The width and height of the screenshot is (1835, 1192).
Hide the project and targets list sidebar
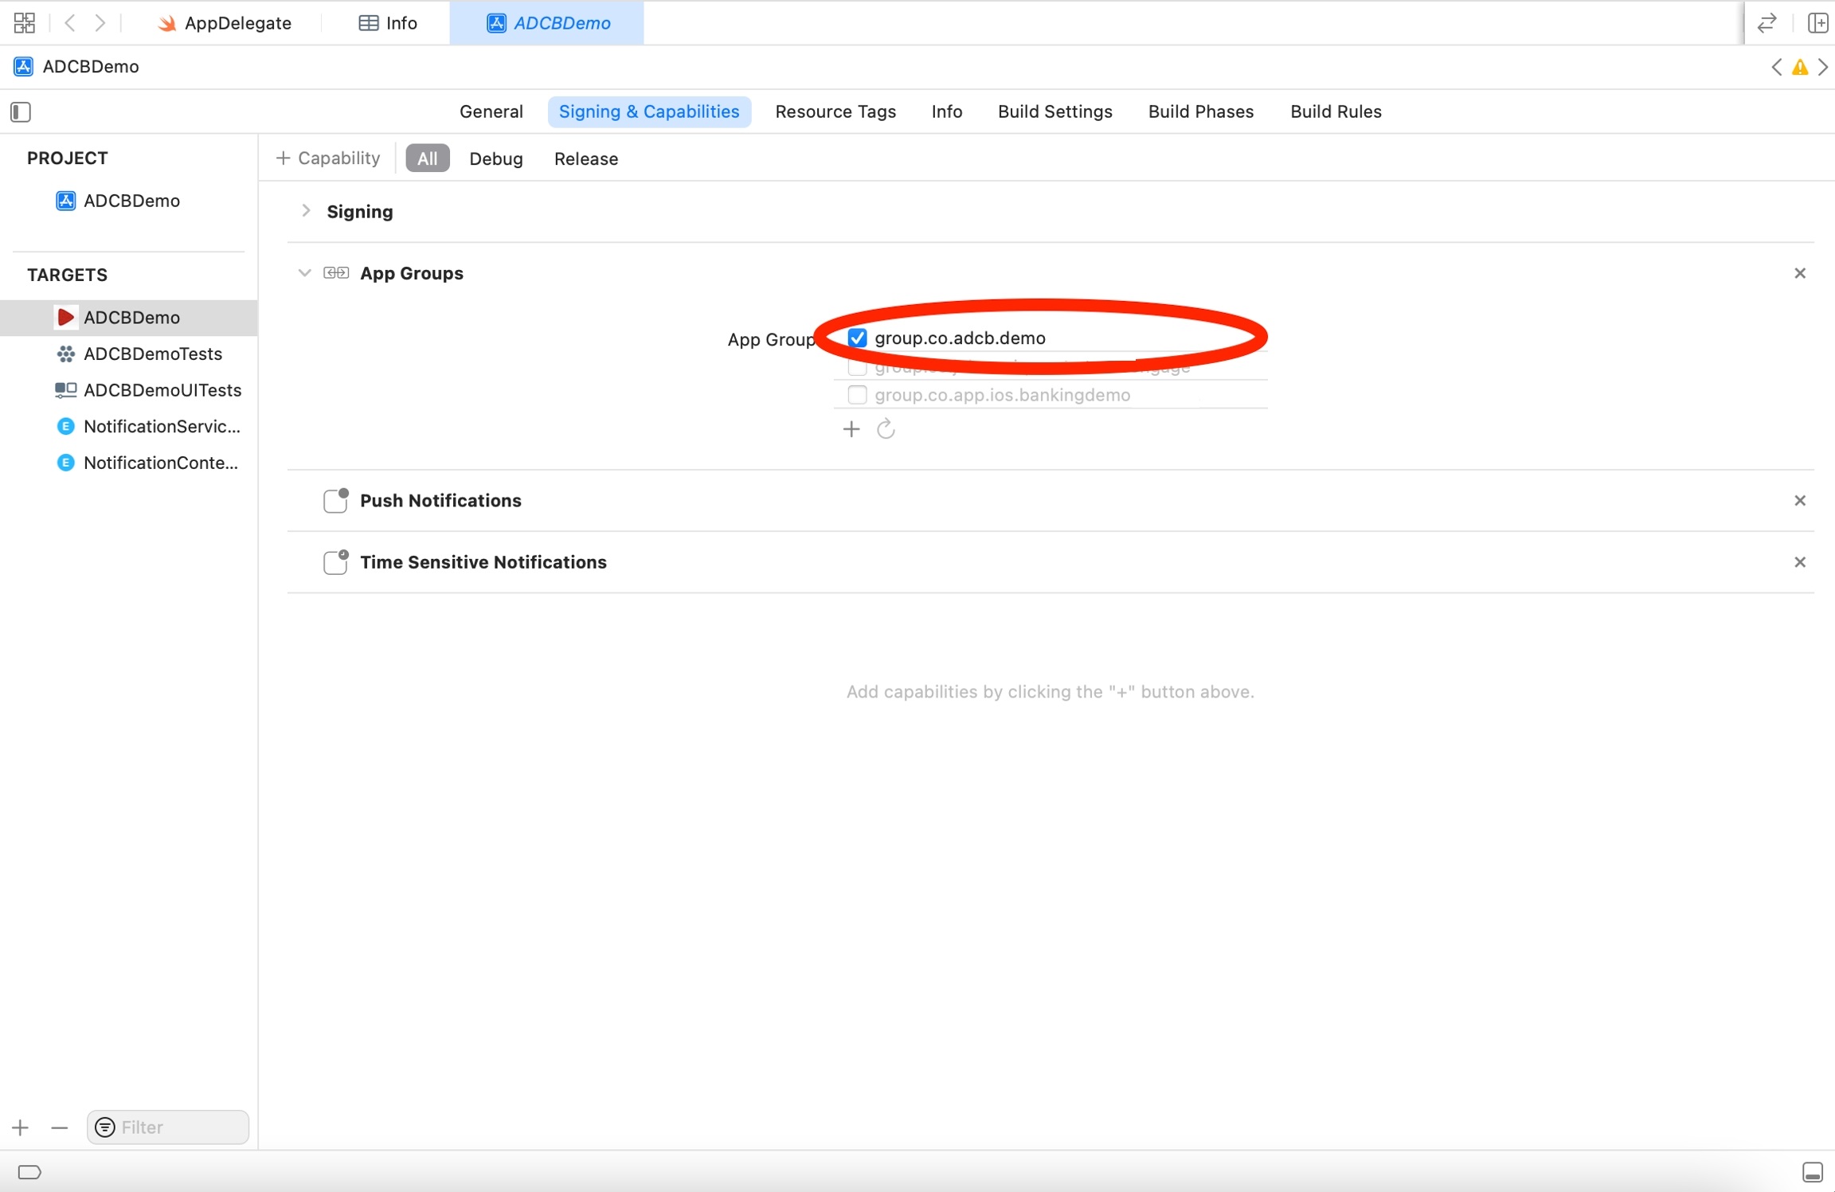pyautogui.click(x=21, y=111)
